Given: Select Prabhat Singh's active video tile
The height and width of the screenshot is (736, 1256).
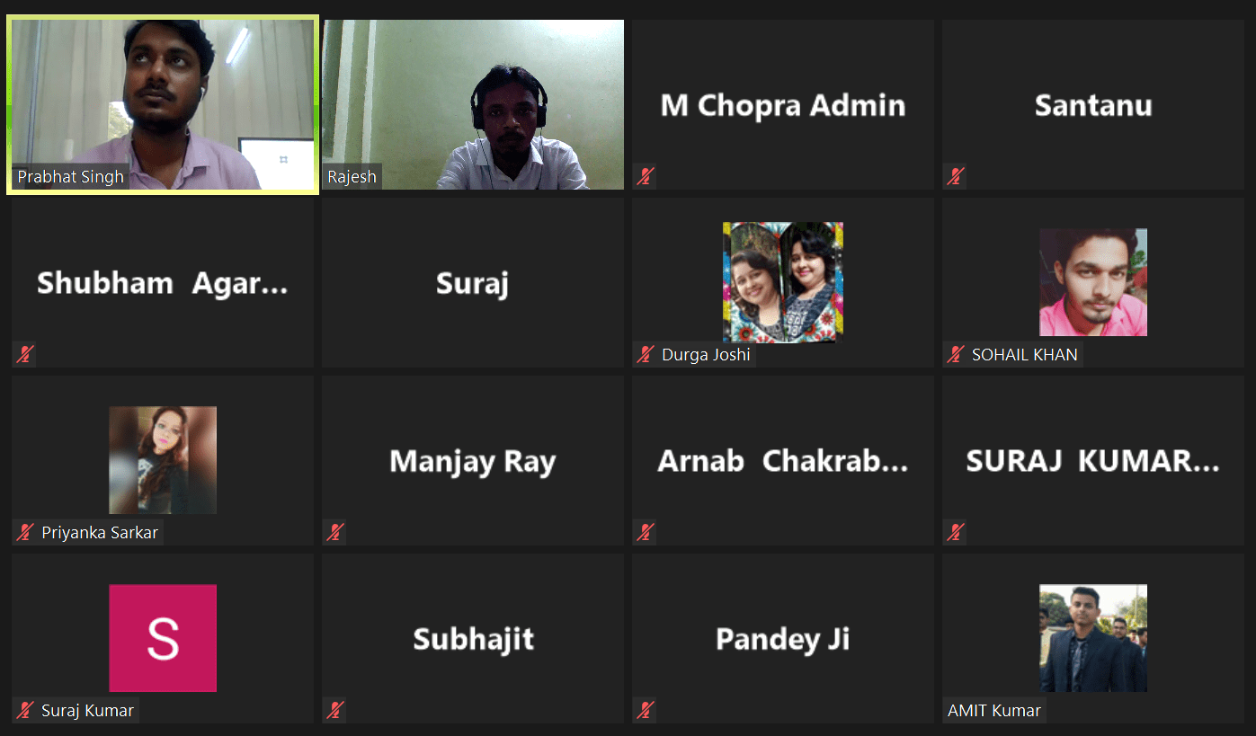Looking at the screenshot, I should pyautogui.click(x=163, y=104).
